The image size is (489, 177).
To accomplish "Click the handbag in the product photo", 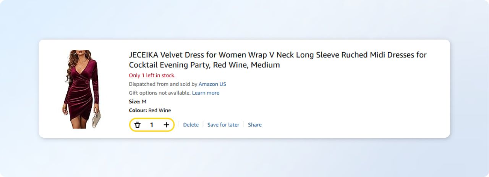I will coord(97,118).
